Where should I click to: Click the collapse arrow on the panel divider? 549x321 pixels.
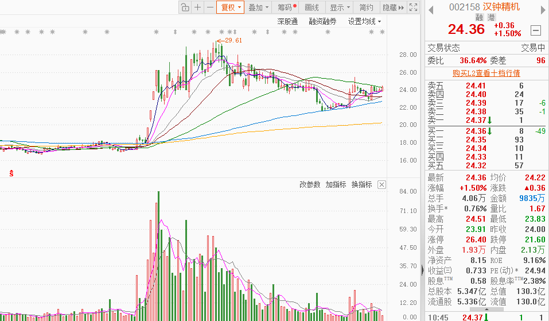(423, 270)
